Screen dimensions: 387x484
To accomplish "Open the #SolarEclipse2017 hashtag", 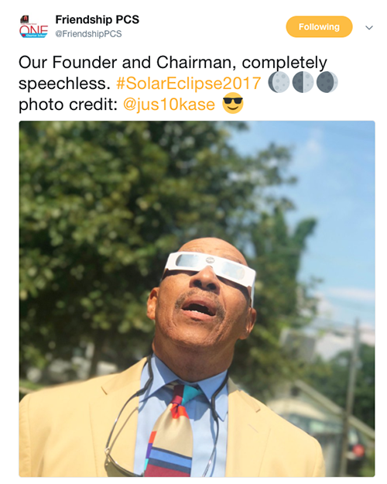I will (189, 84).
